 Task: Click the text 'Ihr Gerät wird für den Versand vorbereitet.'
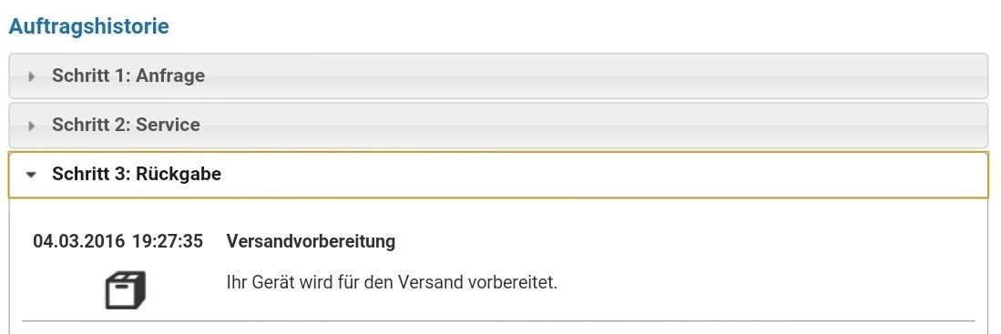tap(392, 282)
